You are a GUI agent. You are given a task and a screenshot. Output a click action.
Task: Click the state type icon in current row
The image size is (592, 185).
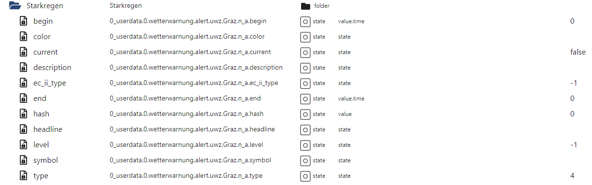click(305, 52)
